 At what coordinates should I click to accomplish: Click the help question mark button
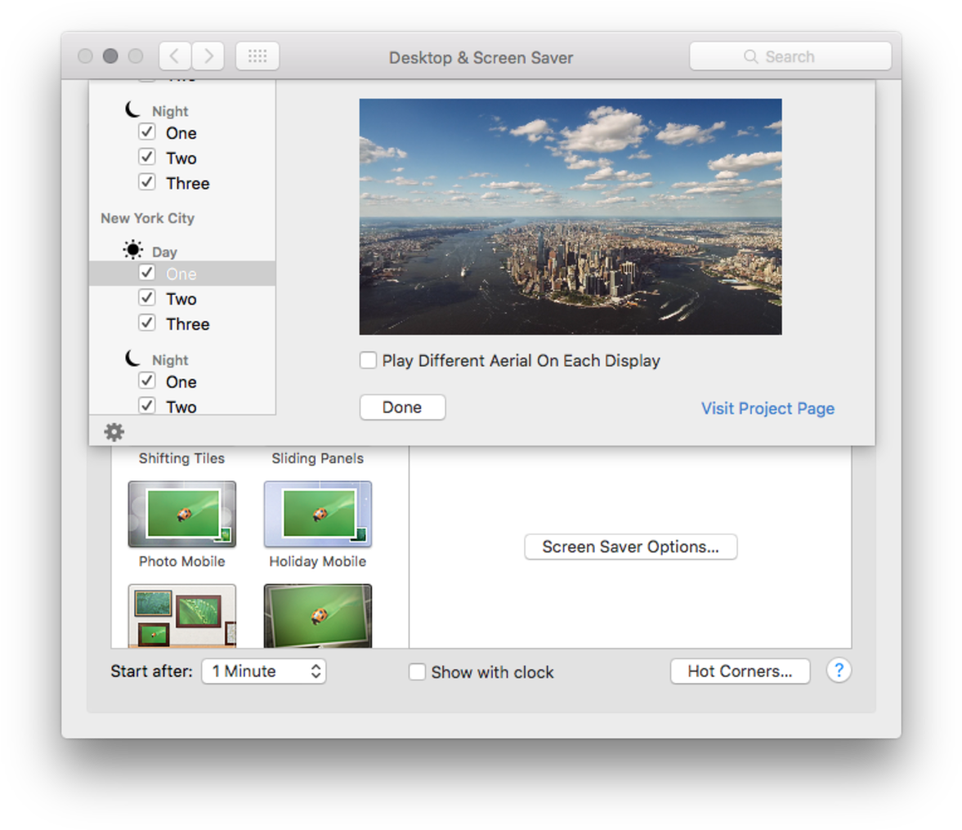click(839, 671)
